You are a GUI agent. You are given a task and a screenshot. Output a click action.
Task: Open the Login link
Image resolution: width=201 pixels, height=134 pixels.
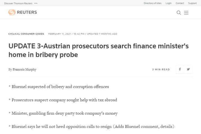168,3
